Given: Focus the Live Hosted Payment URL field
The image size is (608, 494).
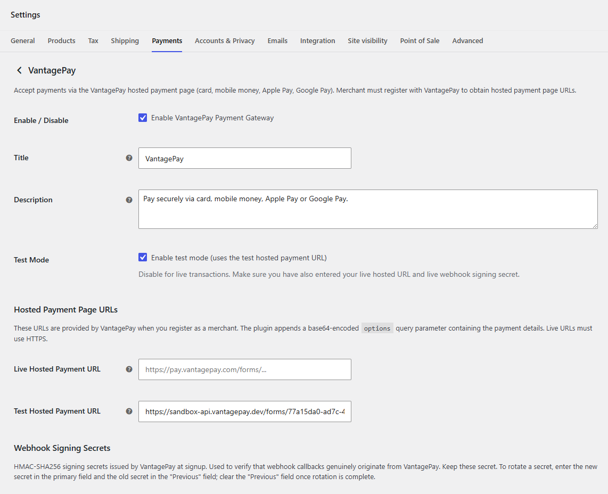Looking at the screenshot, I should (245, 369).
